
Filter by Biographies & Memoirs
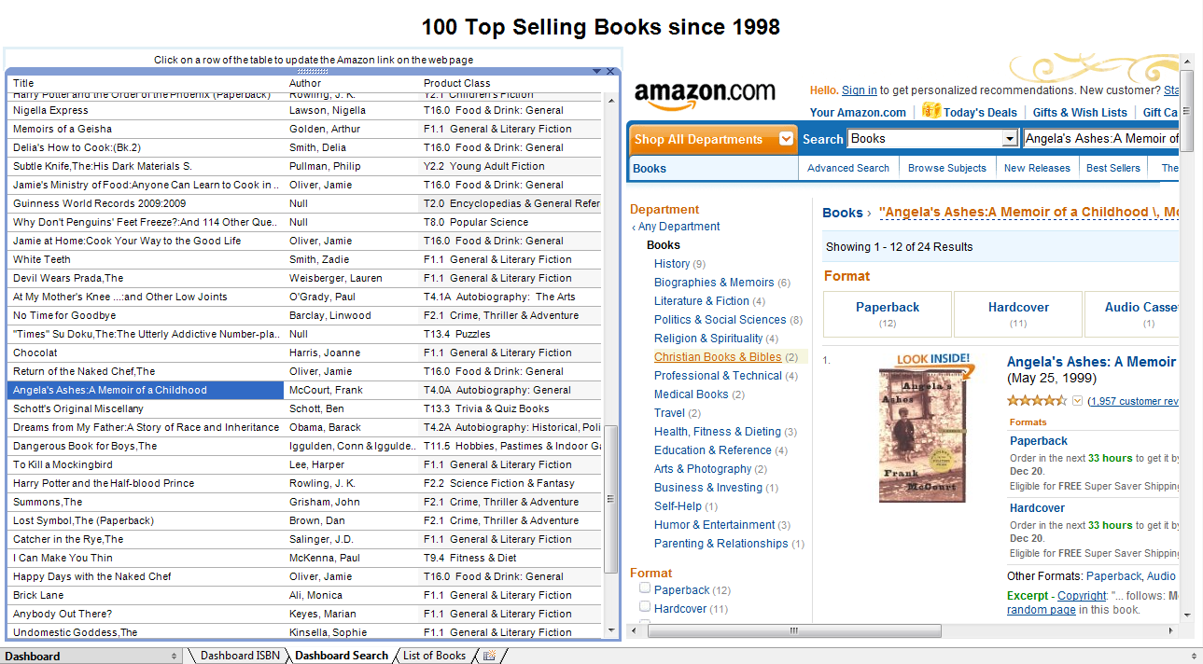click(x=714, y=283)
